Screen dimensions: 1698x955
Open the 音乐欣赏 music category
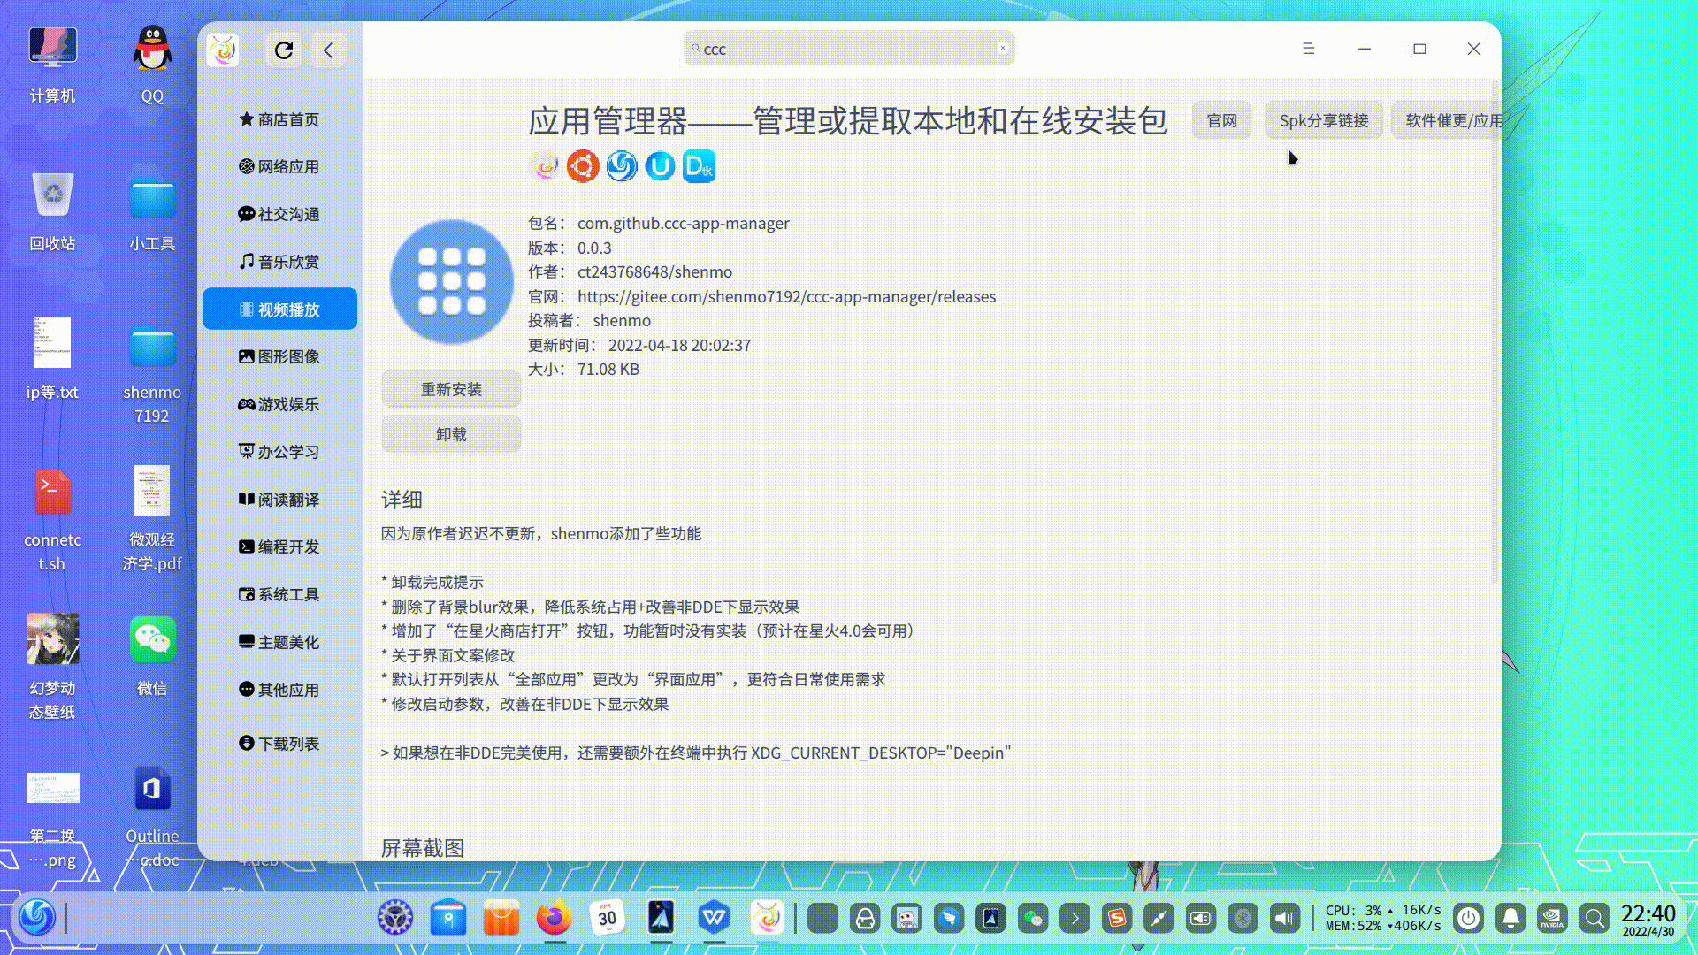[x=279, y=261]
